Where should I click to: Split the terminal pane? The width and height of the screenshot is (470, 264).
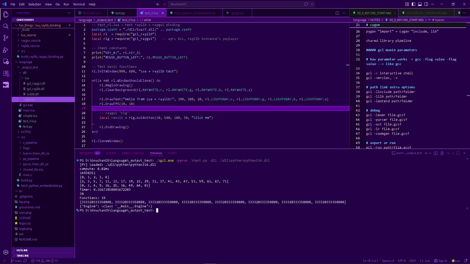coord(436,153)
